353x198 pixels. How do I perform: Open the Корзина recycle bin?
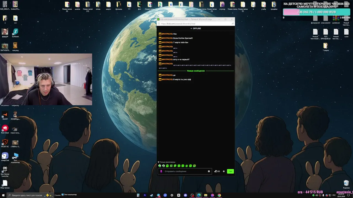click(x=346, y=184)
